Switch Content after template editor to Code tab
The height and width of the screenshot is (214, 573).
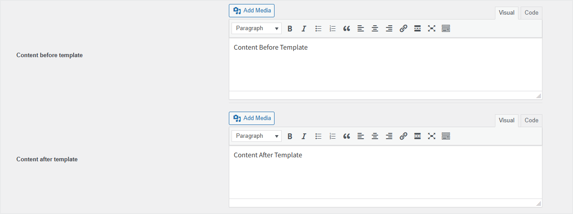pyautogui.click(x=531, y=121)
